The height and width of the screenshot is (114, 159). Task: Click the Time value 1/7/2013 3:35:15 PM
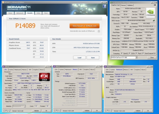pos(93,51)
